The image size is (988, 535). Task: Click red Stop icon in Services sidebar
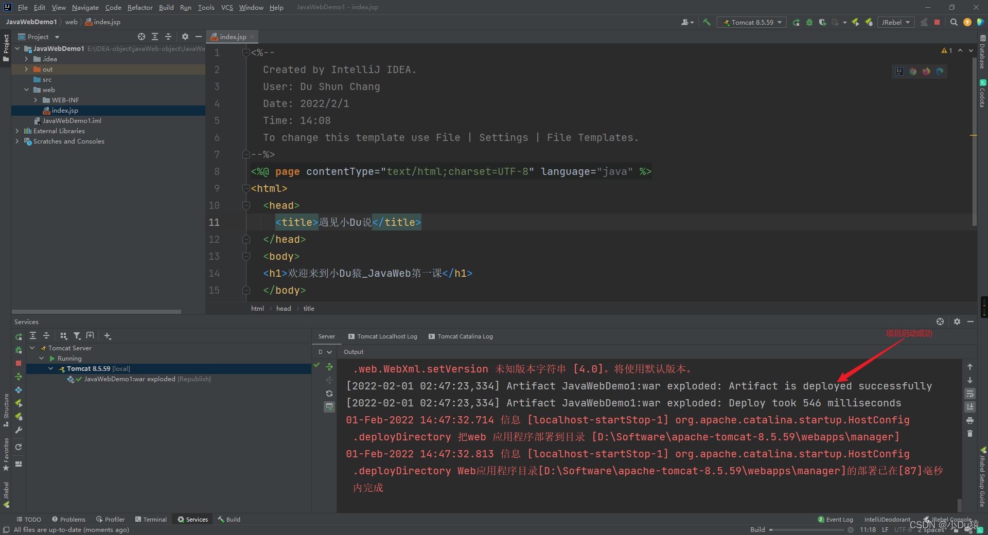(x=19, y=363)
